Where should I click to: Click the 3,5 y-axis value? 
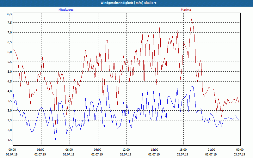(x=10, y=101)
